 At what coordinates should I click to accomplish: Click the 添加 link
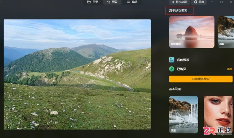tap(230, 69)
